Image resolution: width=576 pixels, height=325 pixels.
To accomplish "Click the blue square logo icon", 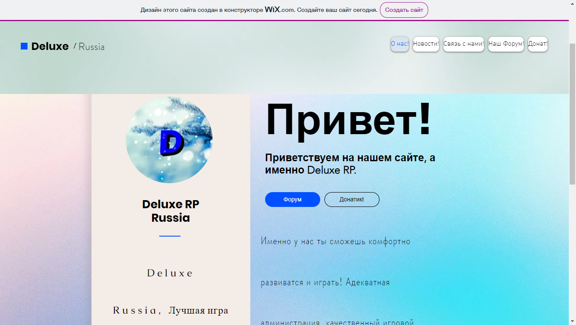I will click(24, 46).
